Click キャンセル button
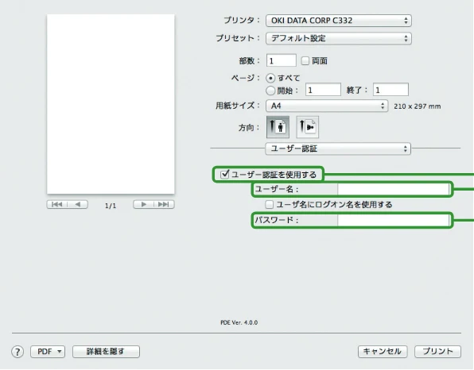 tap(383, 352)
